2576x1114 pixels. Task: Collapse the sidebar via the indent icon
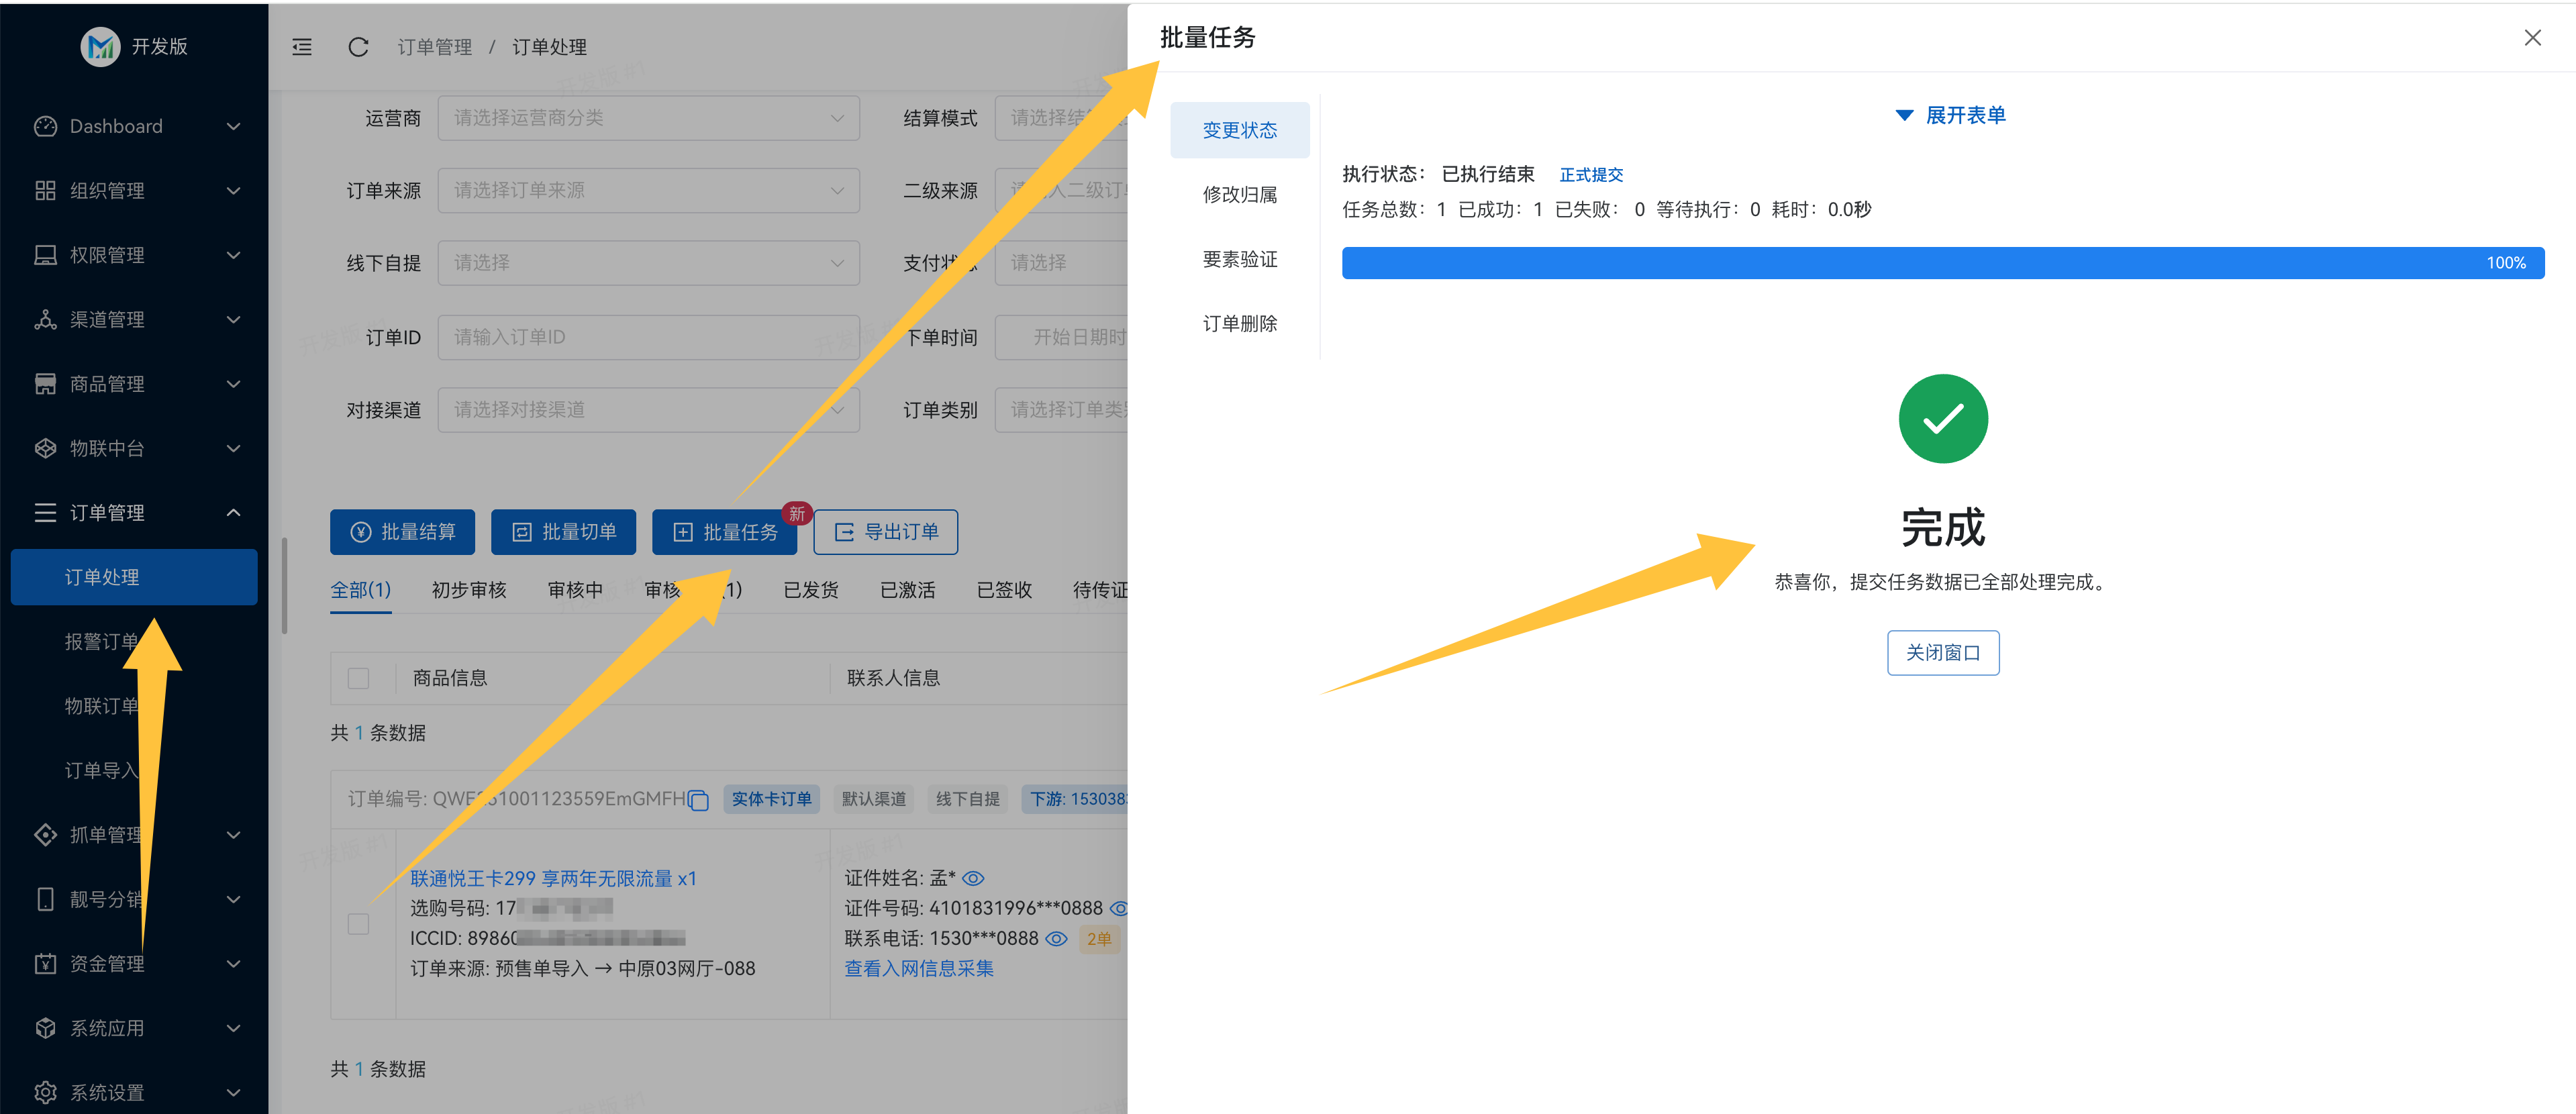(x=301, y=46)
